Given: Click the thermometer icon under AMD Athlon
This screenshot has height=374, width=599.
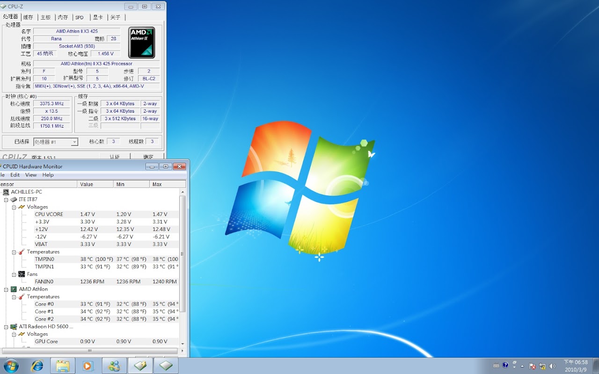Looking at the screenshot, I should (22, 296).
